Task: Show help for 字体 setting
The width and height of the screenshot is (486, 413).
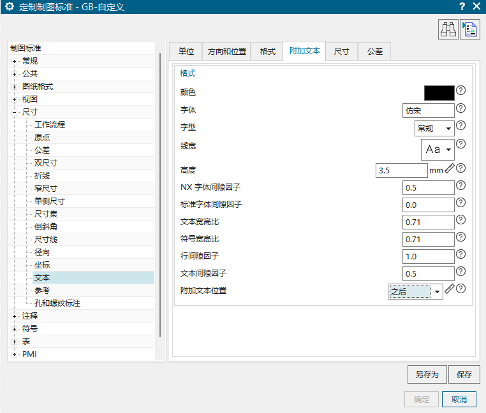Action: tap(461, 108)
